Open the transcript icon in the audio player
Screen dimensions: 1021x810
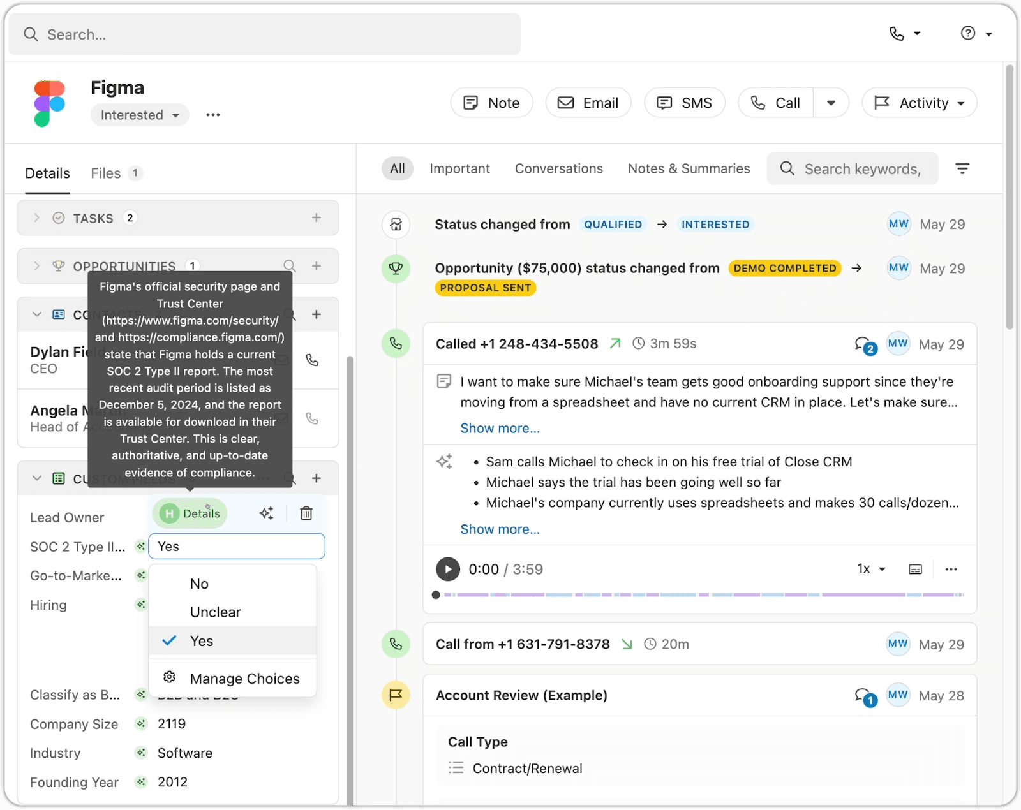[915, 568]
